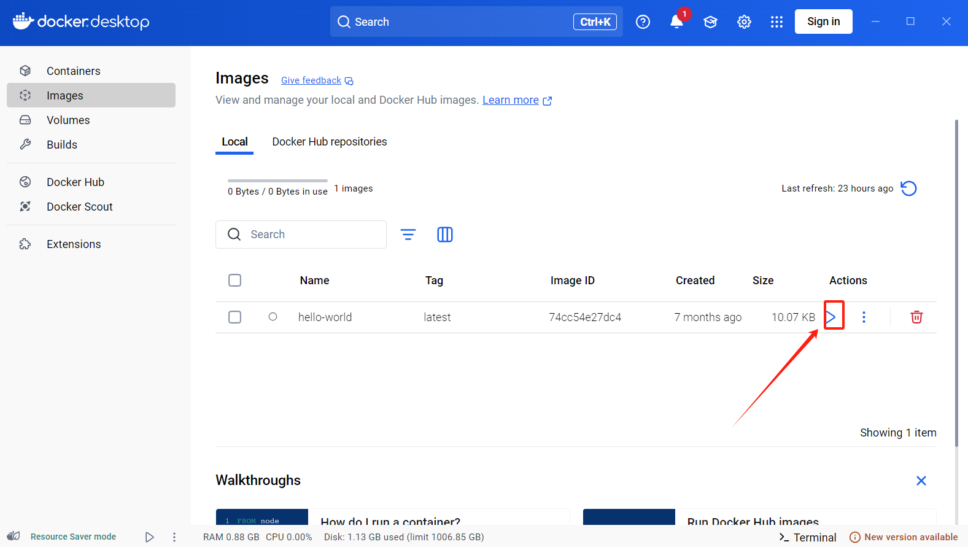
Task: Sort by Created column header
Action: [695, 281]
